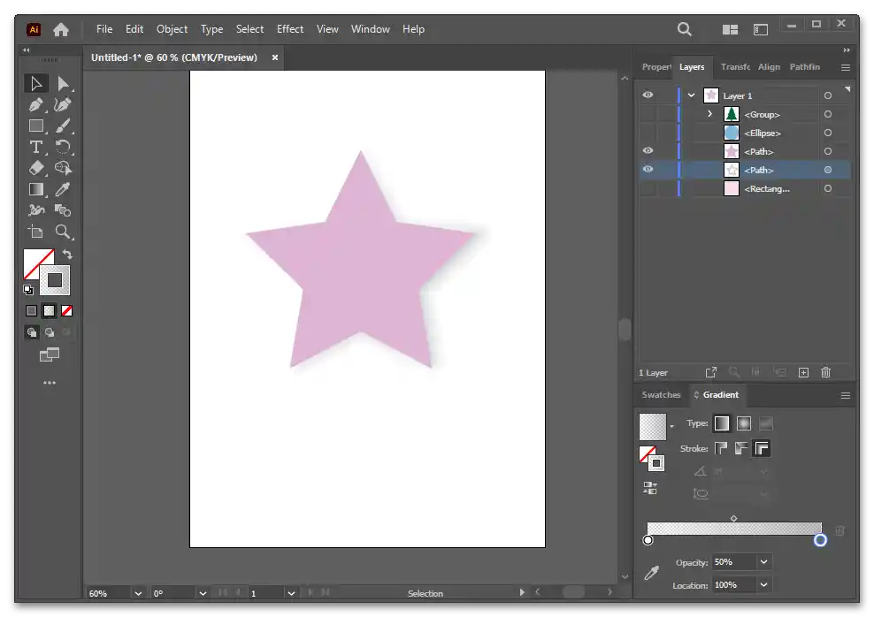Choose the Eyedropper tool in the toolbar

coord(63,189)
